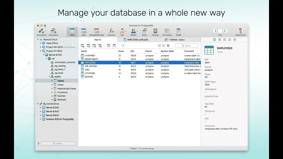Select the COUNTRIES table row
The height and width of the screenshot is (159, 283).
click(x=140, y=55)
